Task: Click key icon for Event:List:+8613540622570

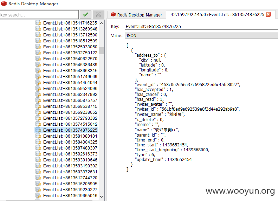Action: click(38, 58)
